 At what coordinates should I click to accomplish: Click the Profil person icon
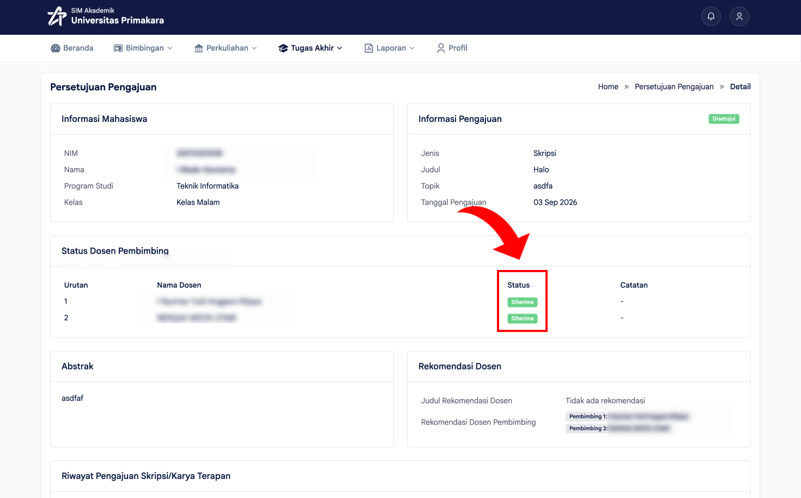[441, 48]
